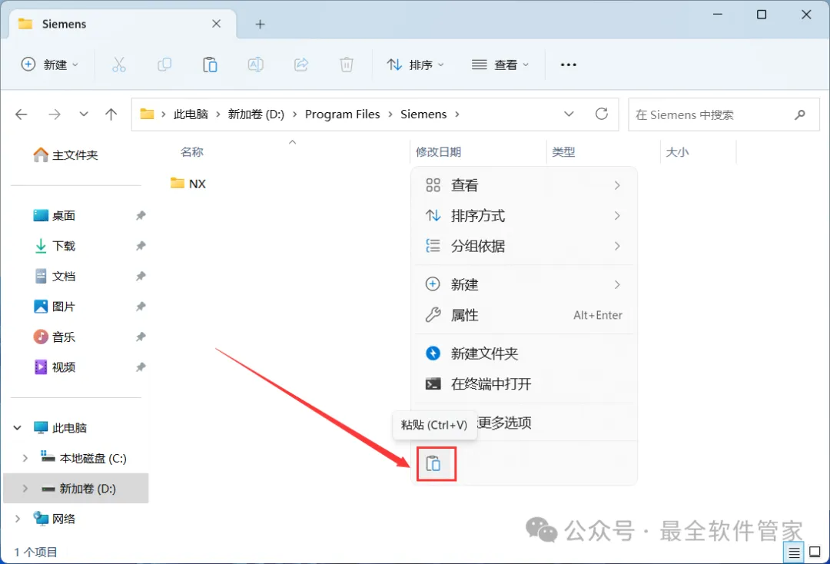
Task: Open 音乐 in the sidebar
Action: coord(55,337)
